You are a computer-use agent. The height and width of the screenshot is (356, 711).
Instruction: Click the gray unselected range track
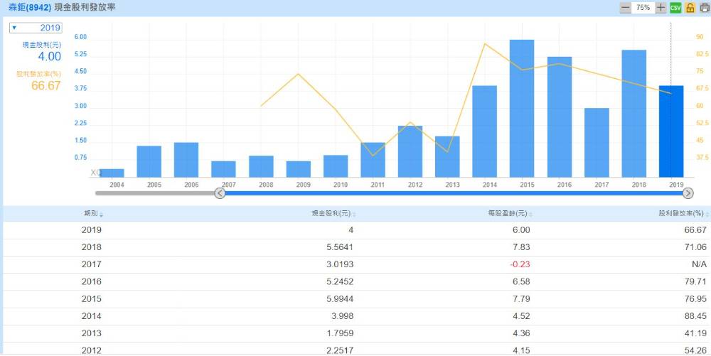tap(154, 193)
